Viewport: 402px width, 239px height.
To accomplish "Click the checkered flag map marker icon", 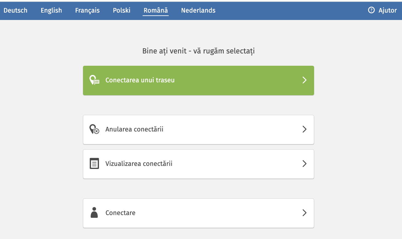I will point(94,80).
